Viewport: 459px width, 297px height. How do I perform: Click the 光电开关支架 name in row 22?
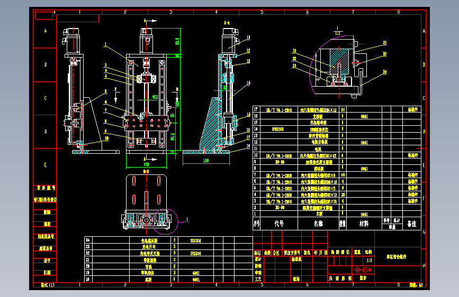click(x=150, y=254)
